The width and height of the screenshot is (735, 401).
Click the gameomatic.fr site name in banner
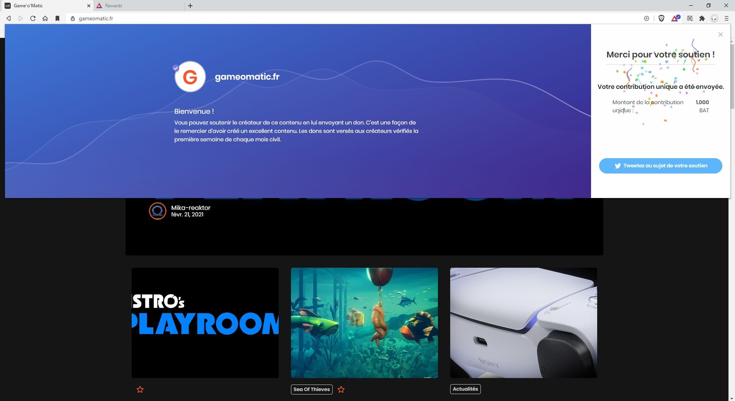click(x=247, y=77)
